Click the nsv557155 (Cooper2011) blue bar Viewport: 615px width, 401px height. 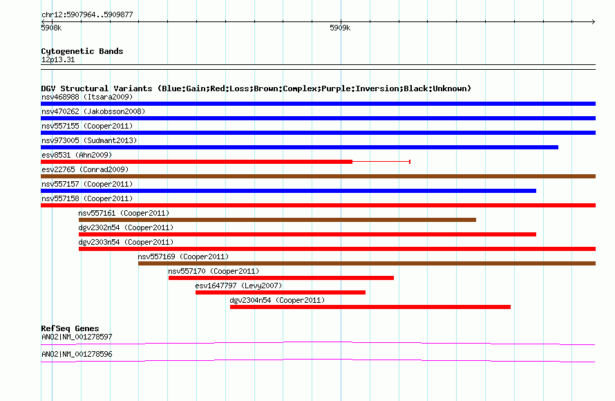[318, 133]
